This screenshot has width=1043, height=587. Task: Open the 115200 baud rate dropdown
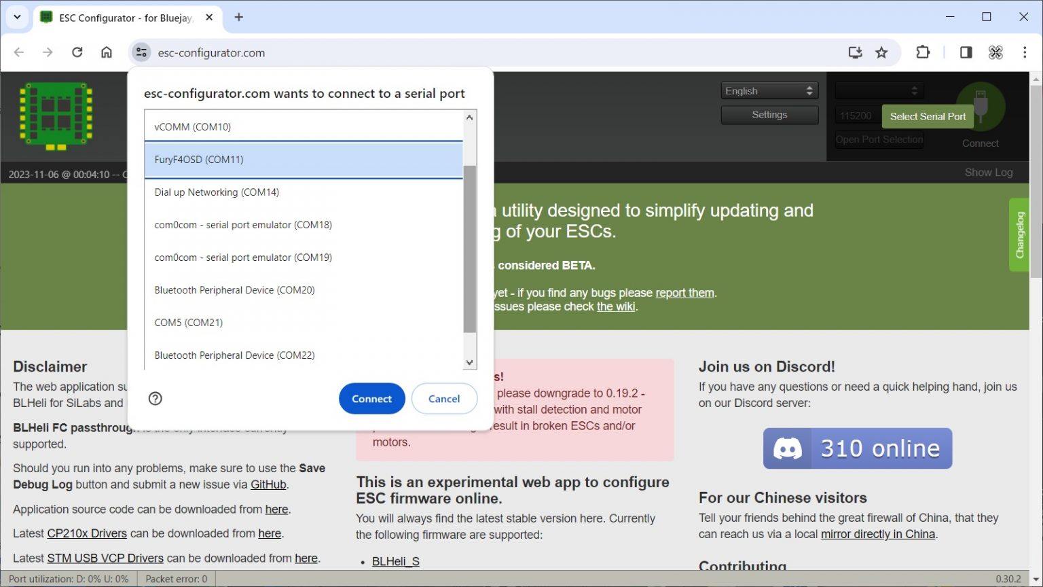(x=858, y=116)
